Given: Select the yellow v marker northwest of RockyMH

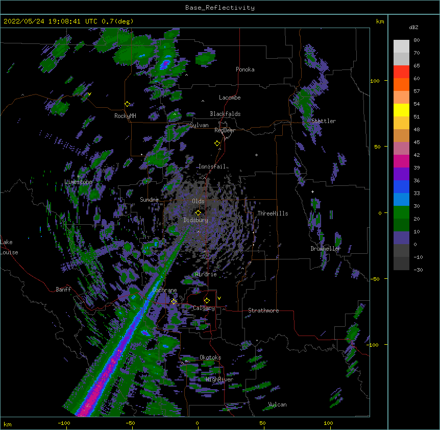Looking at the screenshot, I should [x=89, y=94].
